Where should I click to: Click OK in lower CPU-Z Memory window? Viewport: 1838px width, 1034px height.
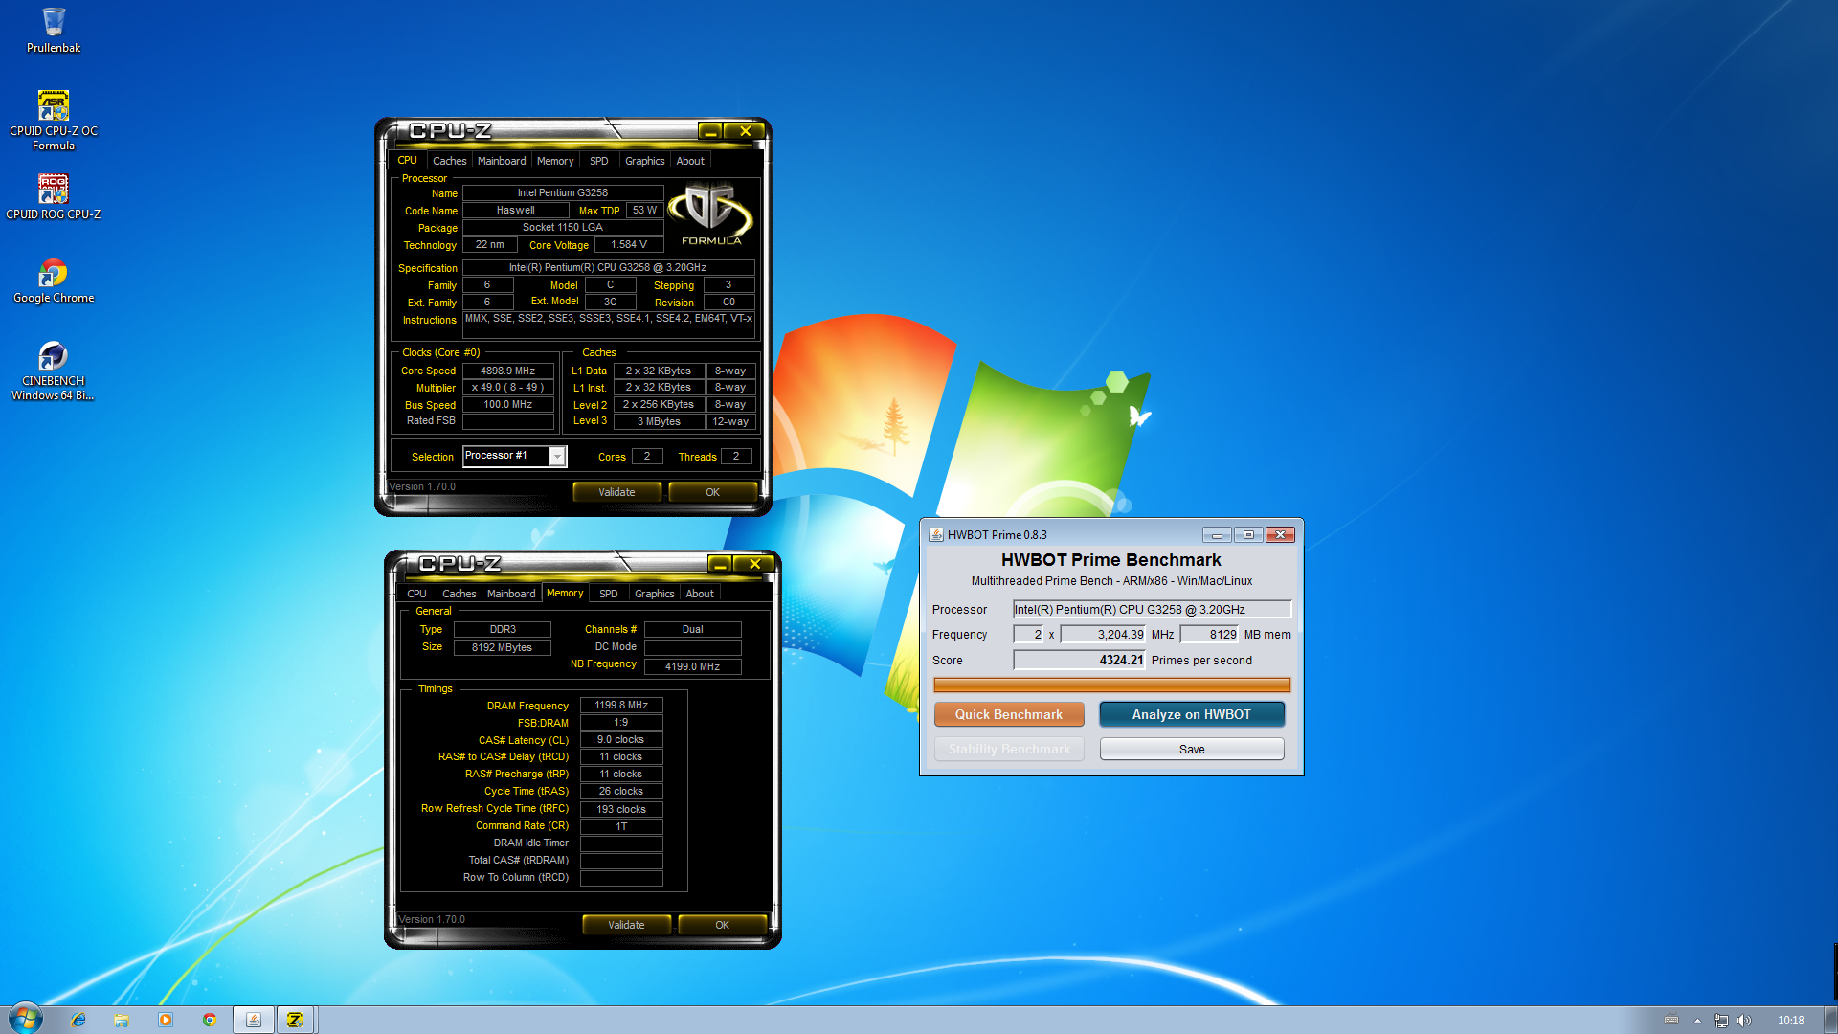722,925
